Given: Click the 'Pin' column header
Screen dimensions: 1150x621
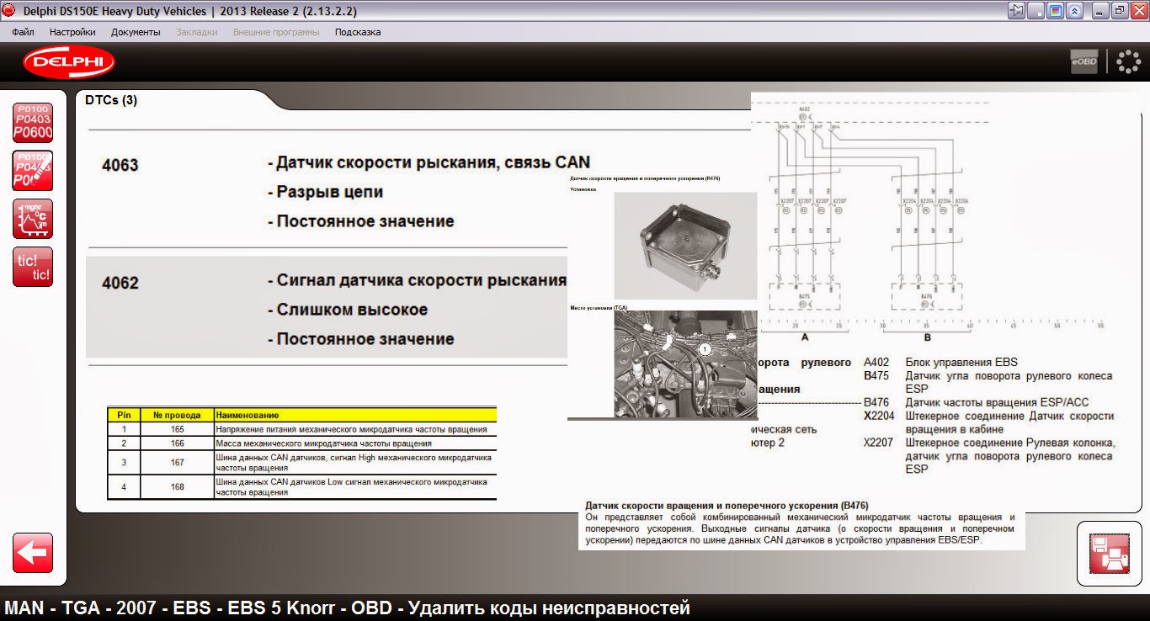Looking at the screenshot, I should tap(124, 415).
